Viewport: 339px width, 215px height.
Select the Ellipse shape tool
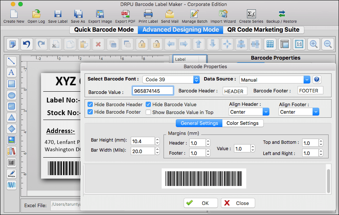point(12,95)
